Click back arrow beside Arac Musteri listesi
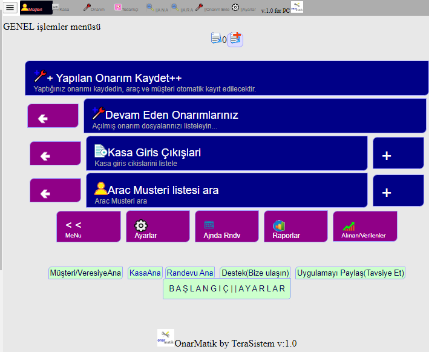429x352 pixels. click(55, 190)
